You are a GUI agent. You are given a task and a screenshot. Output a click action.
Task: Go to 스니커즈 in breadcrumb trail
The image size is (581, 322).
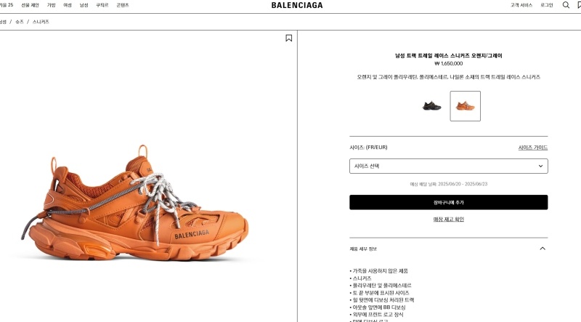pos(41,22)
